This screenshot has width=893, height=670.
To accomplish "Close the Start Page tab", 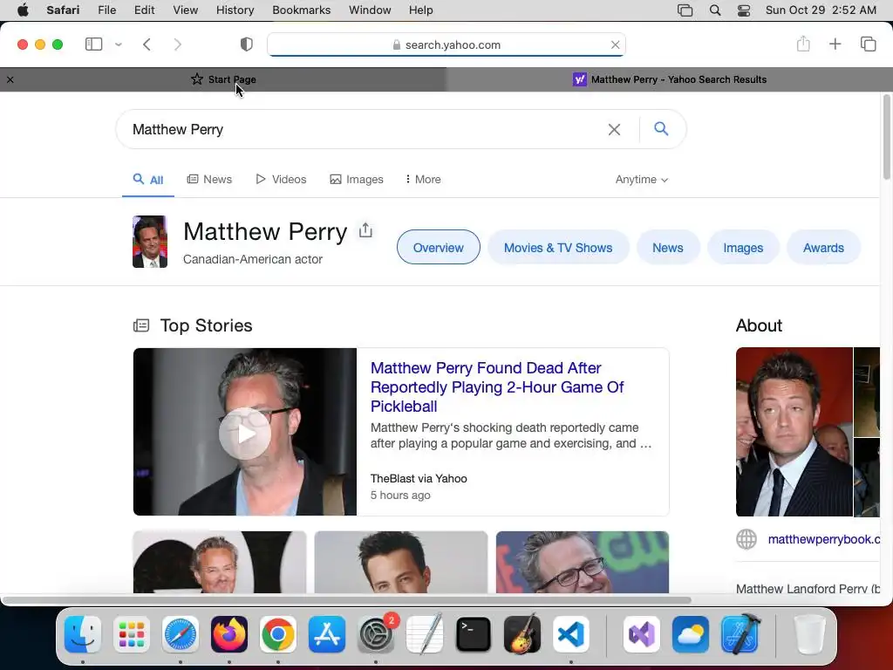I will [x=10, y=79].
